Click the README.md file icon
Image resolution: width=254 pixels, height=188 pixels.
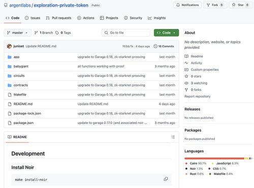click(x=10, y=104)
